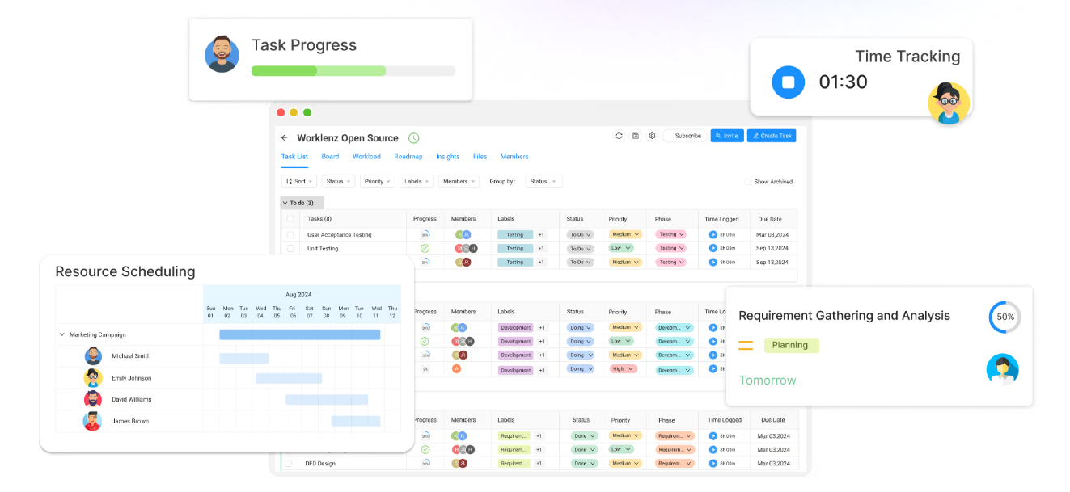The image size is (1070, 492).
Task: Click the Create Task button
Action: 772,136
